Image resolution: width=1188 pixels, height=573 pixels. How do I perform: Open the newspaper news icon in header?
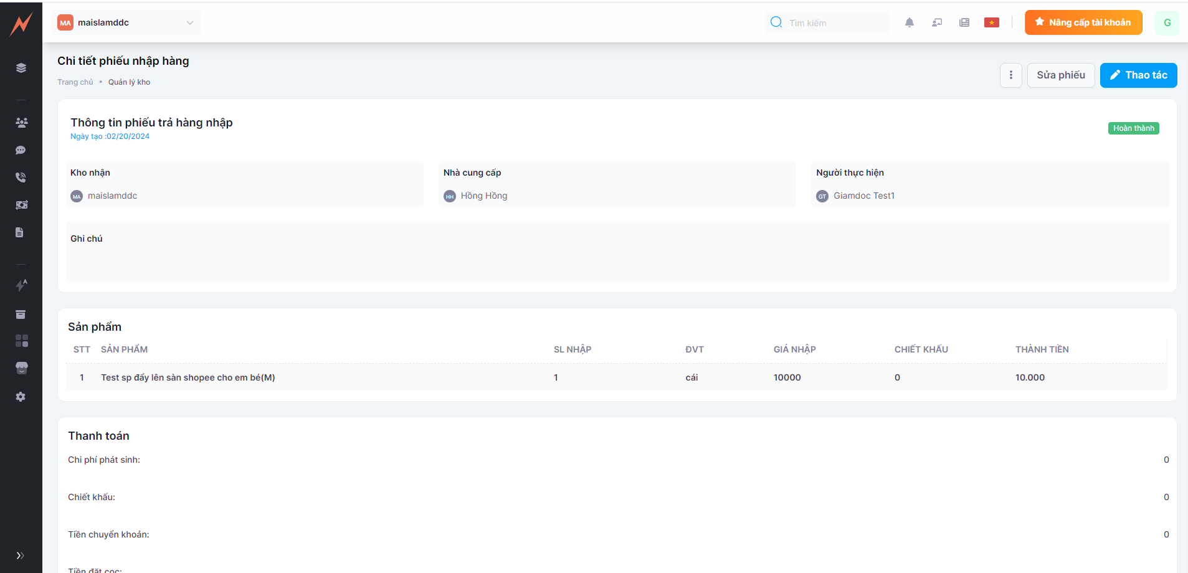964,23
